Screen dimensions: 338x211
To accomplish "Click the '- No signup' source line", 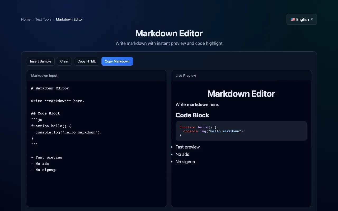I will (x=43, y=170).
